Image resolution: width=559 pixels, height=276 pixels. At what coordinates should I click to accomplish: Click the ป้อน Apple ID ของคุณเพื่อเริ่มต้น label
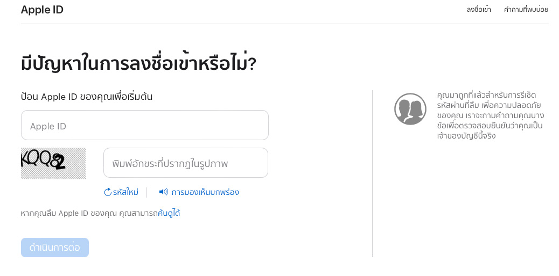click(x=87, y=97)
